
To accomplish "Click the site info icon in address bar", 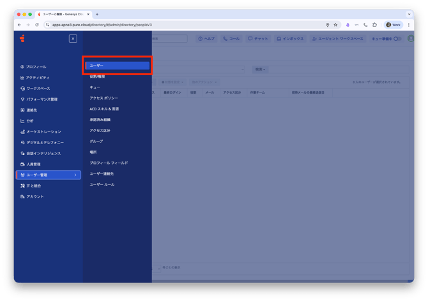I will click(x=47, y=25).
